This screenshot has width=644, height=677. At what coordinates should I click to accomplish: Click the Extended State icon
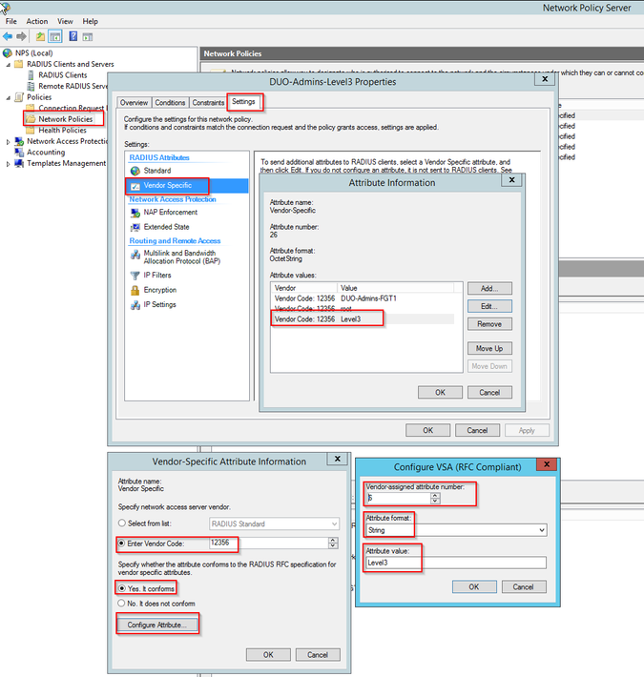click(x=135, y=227)
